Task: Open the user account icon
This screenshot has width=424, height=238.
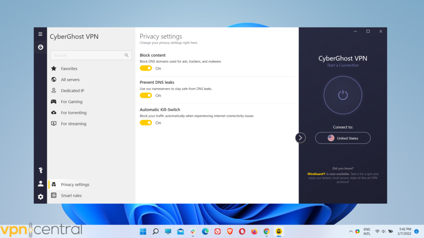Action: coord(41,184)
